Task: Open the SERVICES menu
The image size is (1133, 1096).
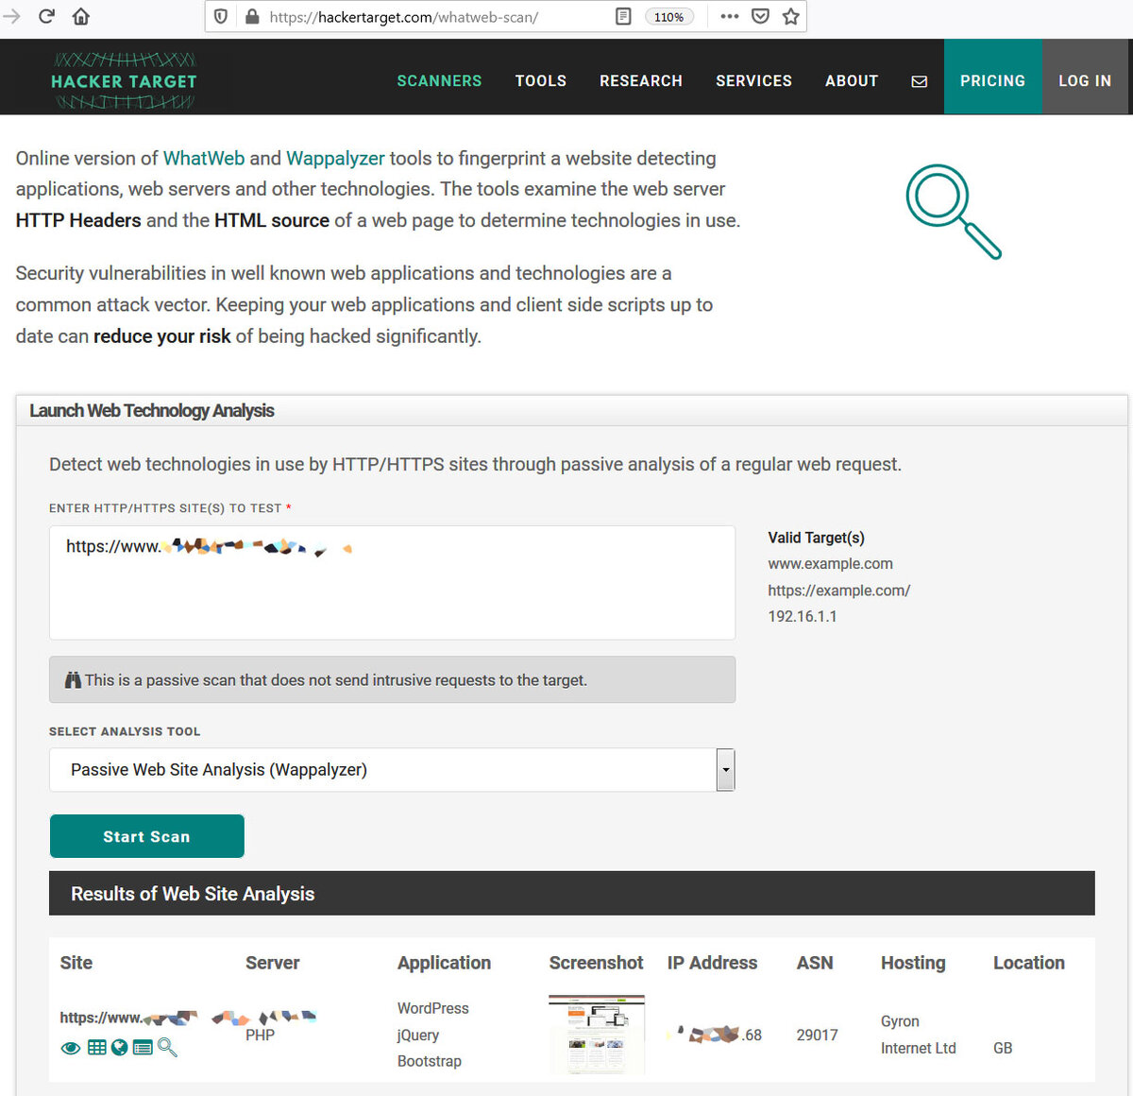Action: click(x=753, y=81)
